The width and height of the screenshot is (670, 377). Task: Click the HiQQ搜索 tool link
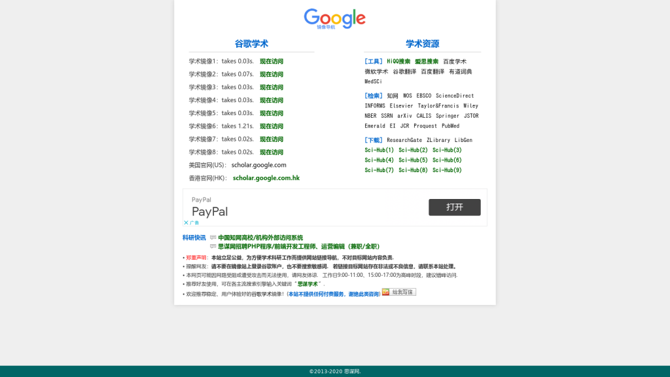click(398, 62)
